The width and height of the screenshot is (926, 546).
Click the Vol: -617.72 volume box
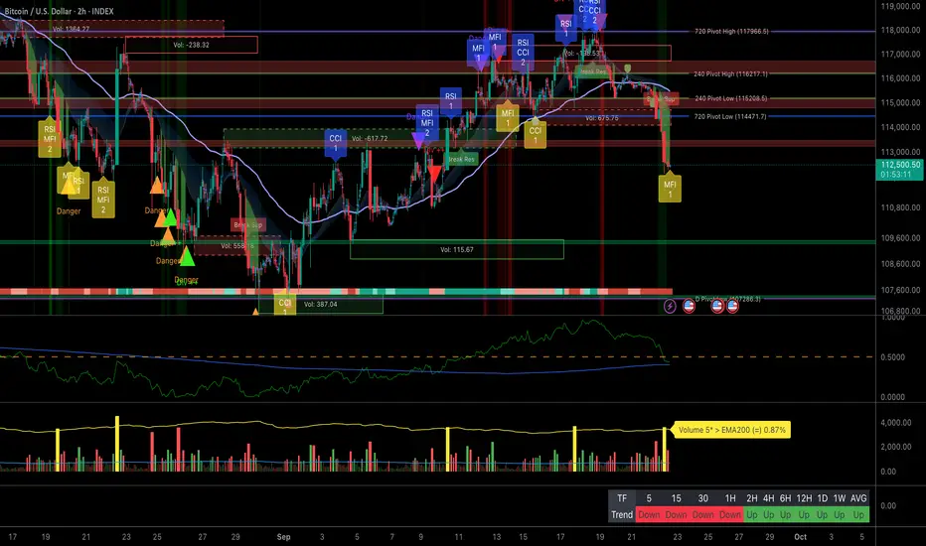[370, 139]
